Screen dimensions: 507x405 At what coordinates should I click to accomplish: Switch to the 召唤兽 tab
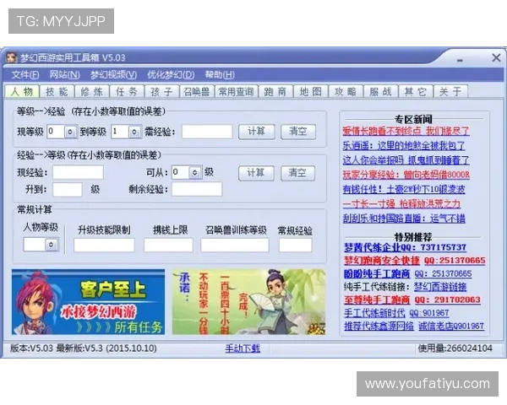point(195,91)
